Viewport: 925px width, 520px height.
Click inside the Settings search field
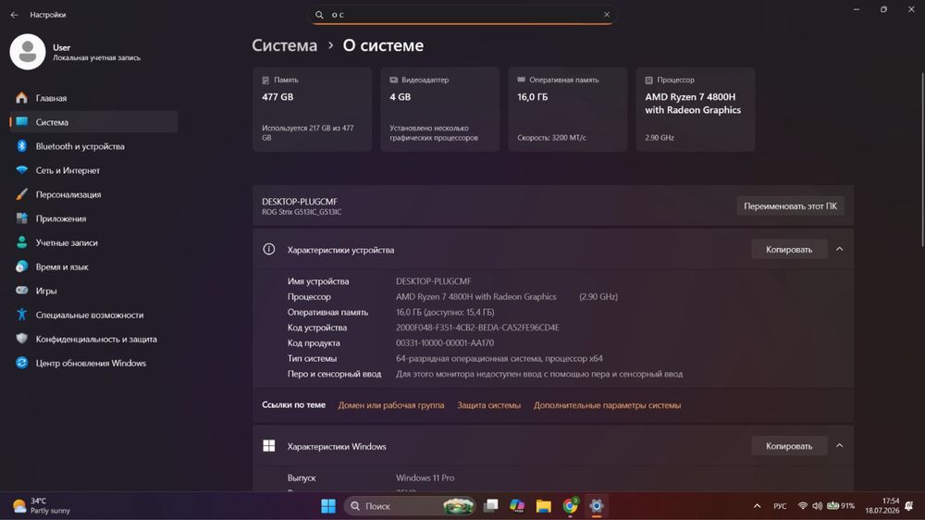pyautogui.click(x=462, y=15)
